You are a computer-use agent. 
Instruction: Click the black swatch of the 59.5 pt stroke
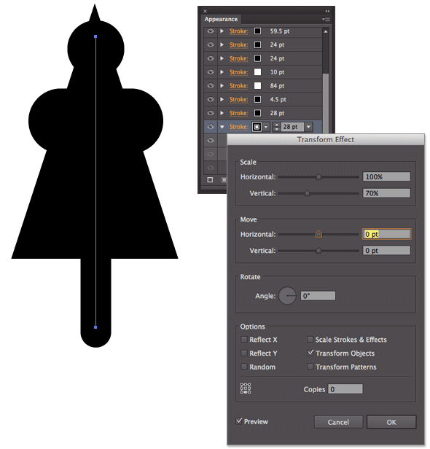pyautogui.click(x=258, y=31)
